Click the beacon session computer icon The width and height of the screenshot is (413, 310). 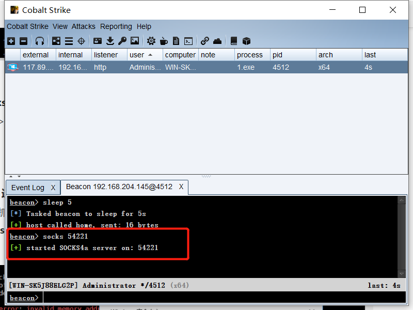tap(12, 68)
